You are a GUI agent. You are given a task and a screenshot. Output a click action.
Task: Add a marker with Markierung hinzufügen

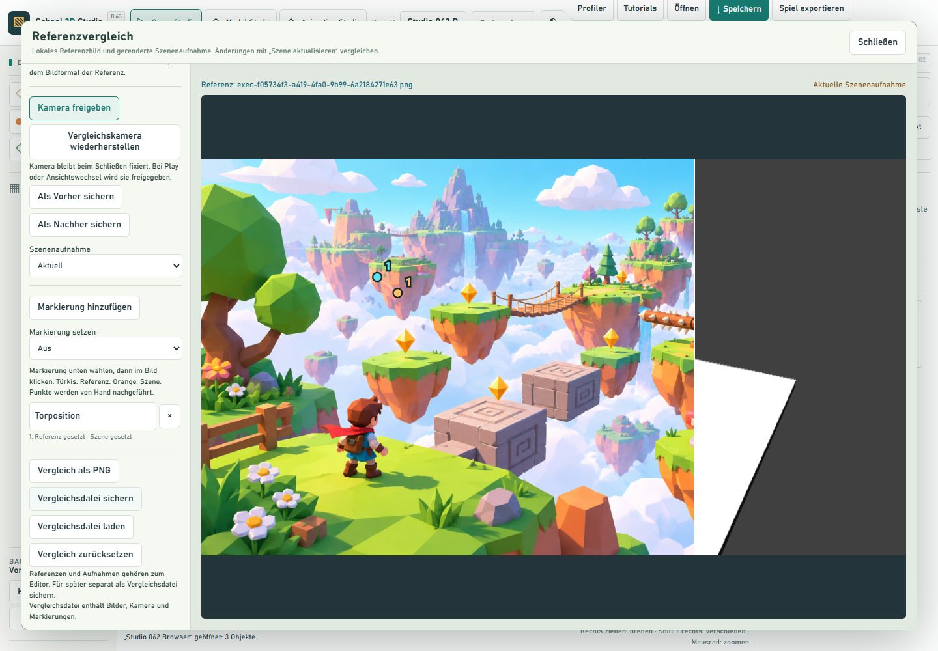point(85,307)
